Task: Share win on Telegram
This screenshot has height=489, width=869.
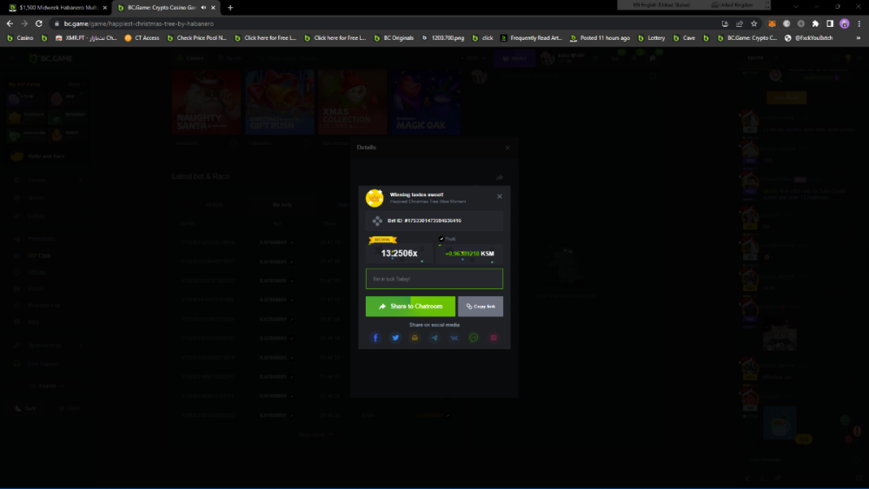Action: coord(434,337)
